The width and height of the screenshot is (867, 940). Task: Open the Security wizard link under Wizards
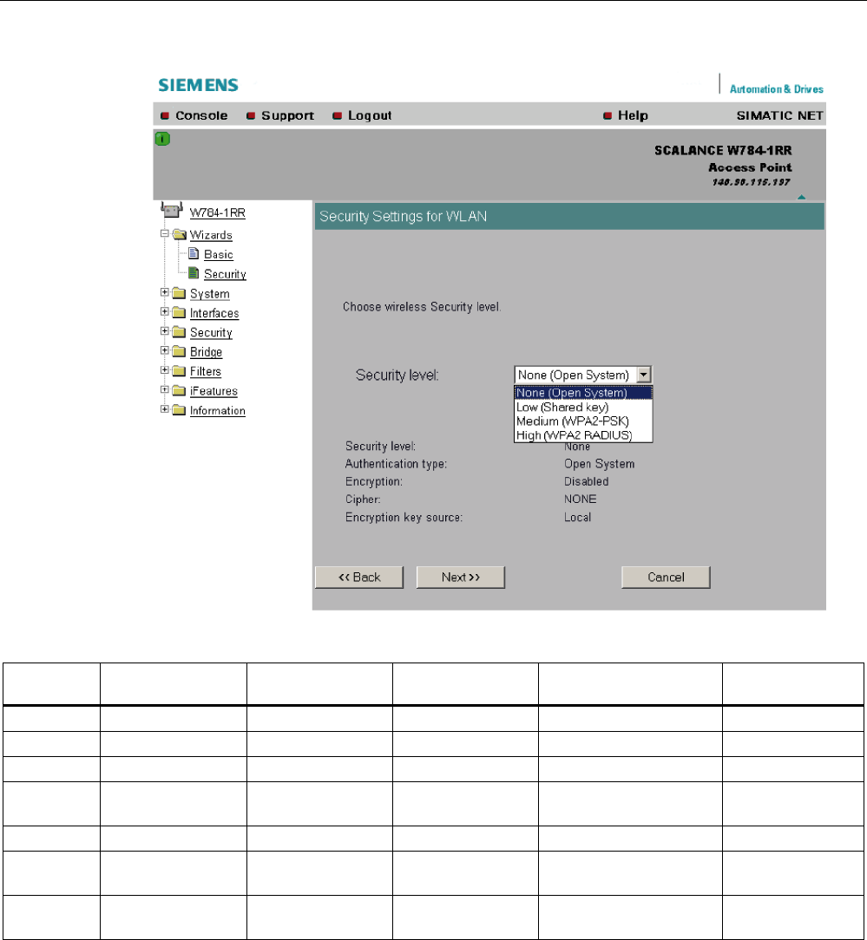[x=225, y=274]
